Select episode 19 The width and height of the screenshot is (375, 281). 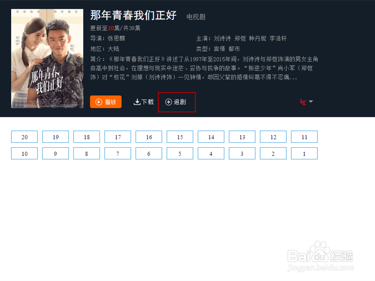(x=55, y=137)
